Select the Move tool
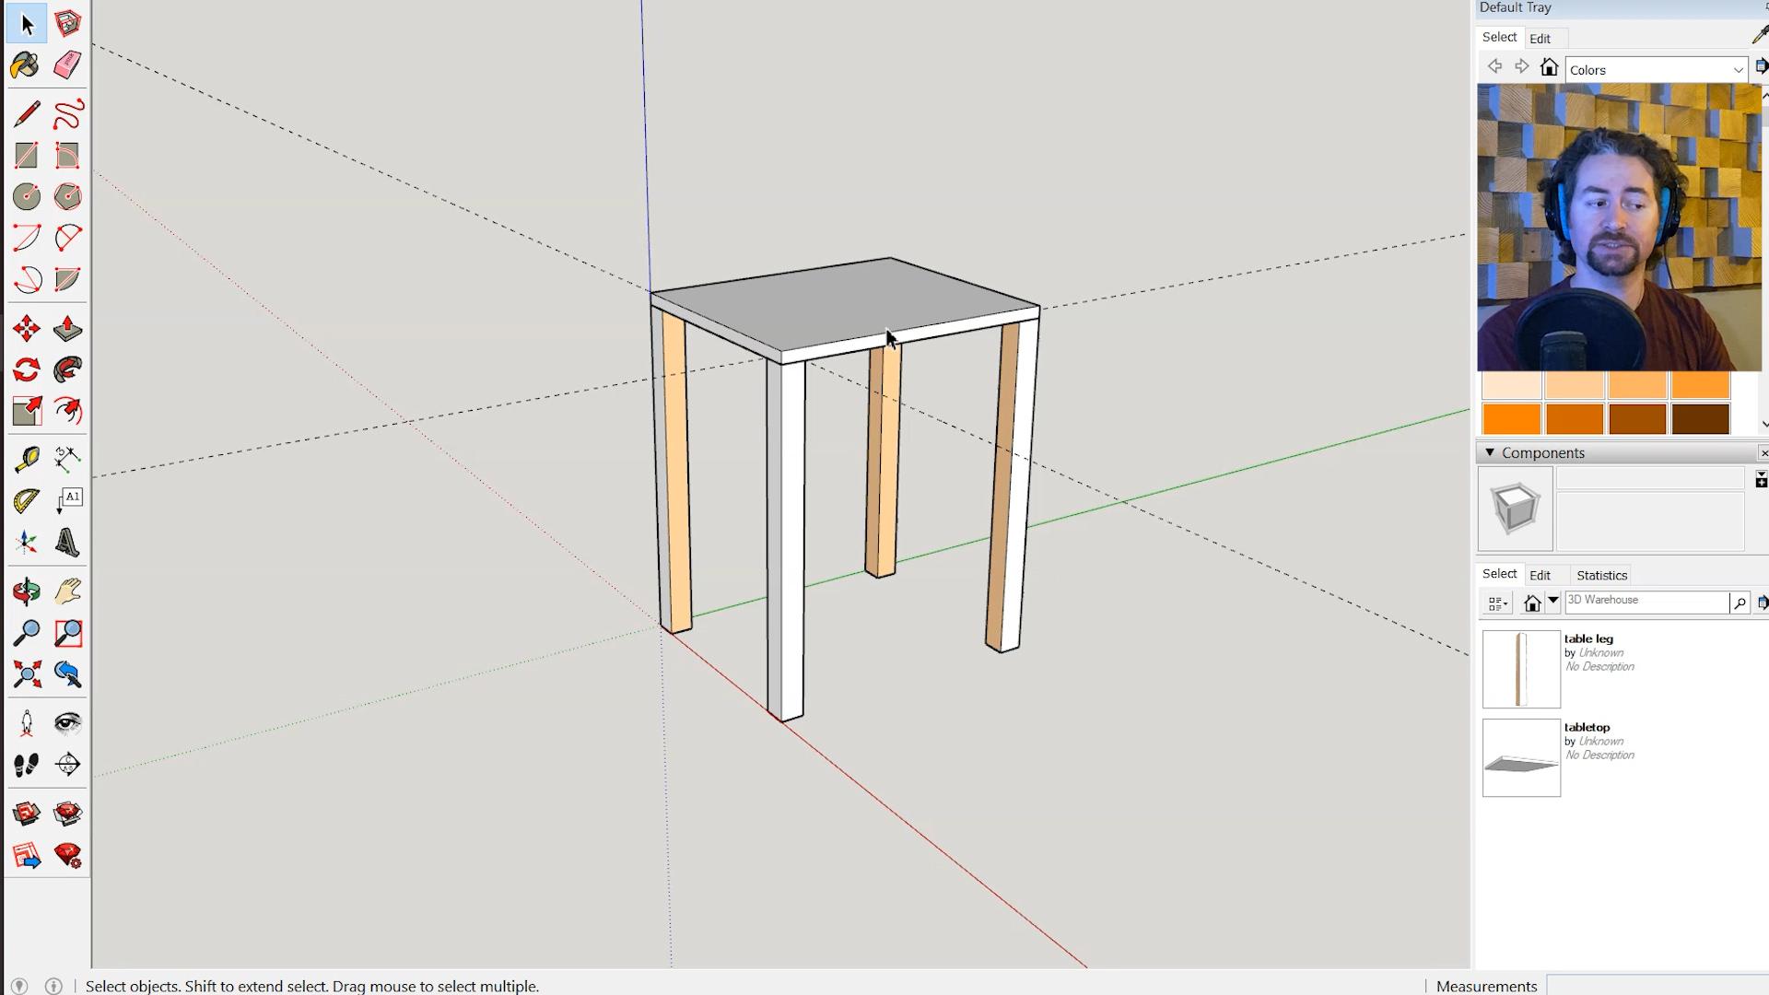This screenshot has width=1769, height=995. tap(26, 329)
